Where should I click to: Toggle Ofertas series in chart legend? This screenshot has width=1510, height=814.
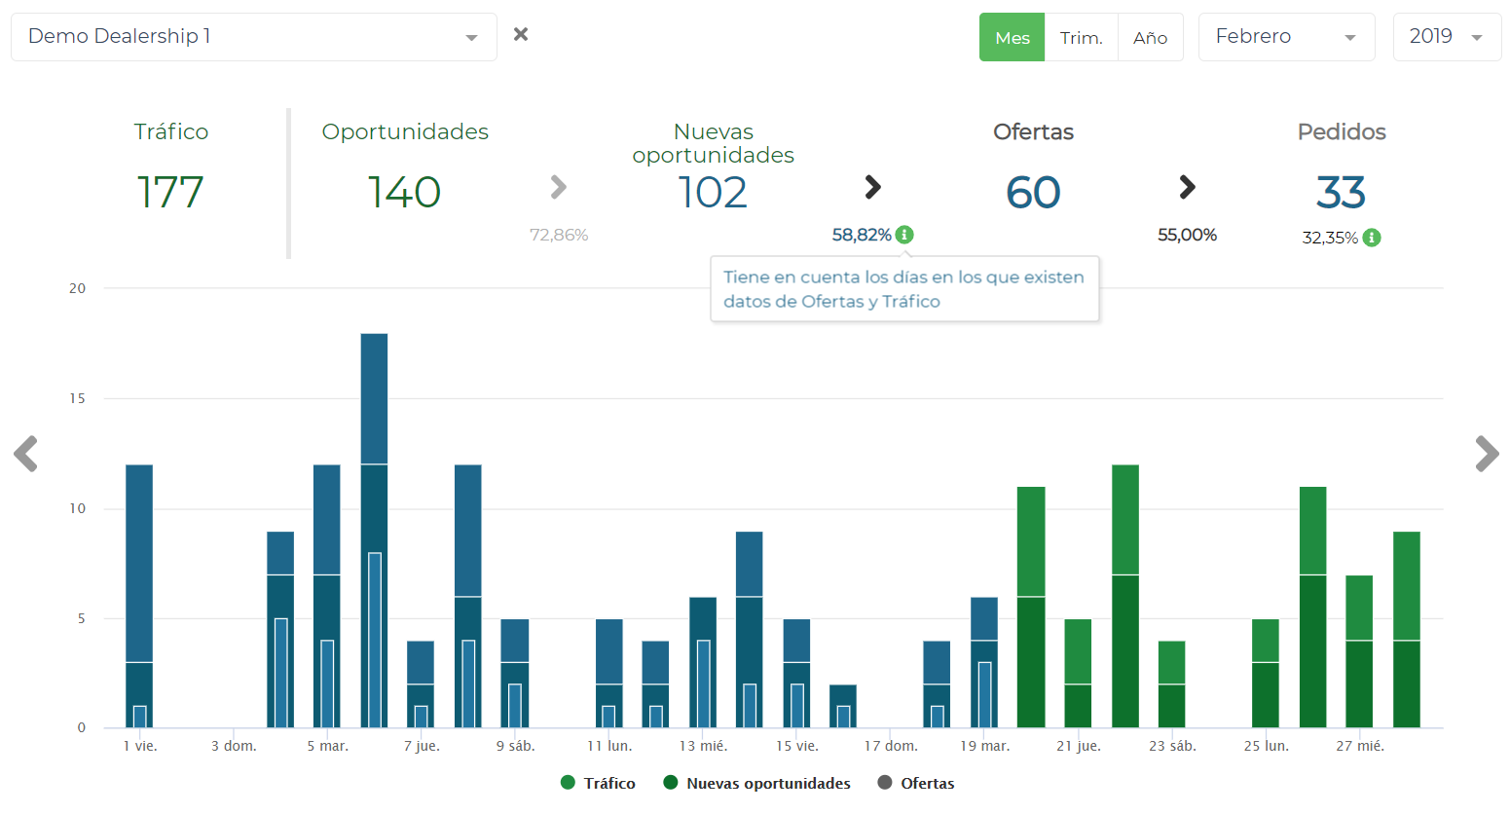915,783
